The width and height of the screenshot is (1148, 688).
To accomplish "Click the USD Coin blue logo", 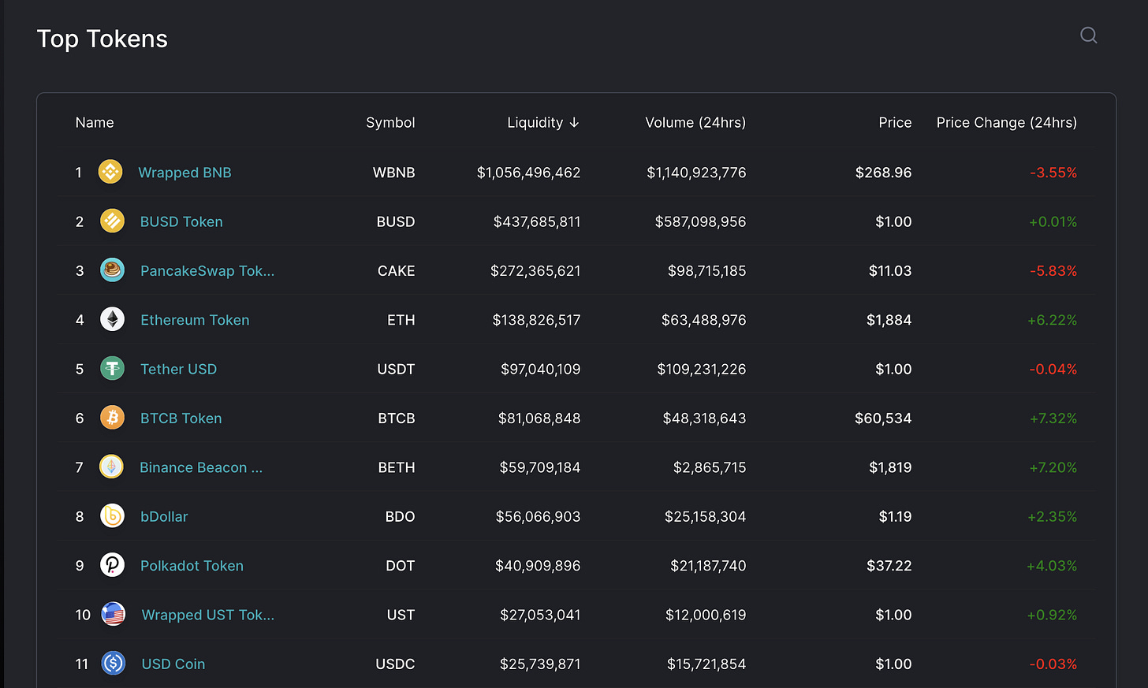I will point(114,664).
